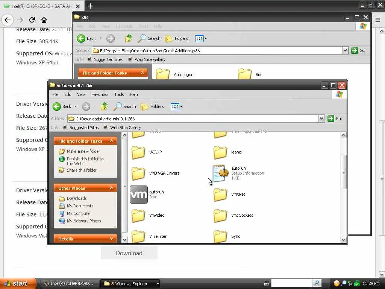Select VFileFilter folder
Screen dimensions: 385x289
[149, 236]
